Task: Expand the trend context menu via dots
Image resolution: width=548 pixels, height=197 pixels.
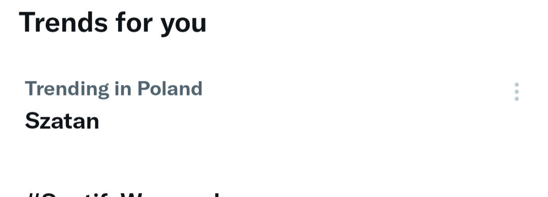Action: click(517, 92)
